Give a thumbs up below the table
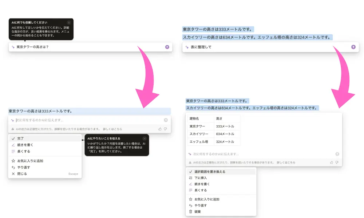 (x=332, y=162)
